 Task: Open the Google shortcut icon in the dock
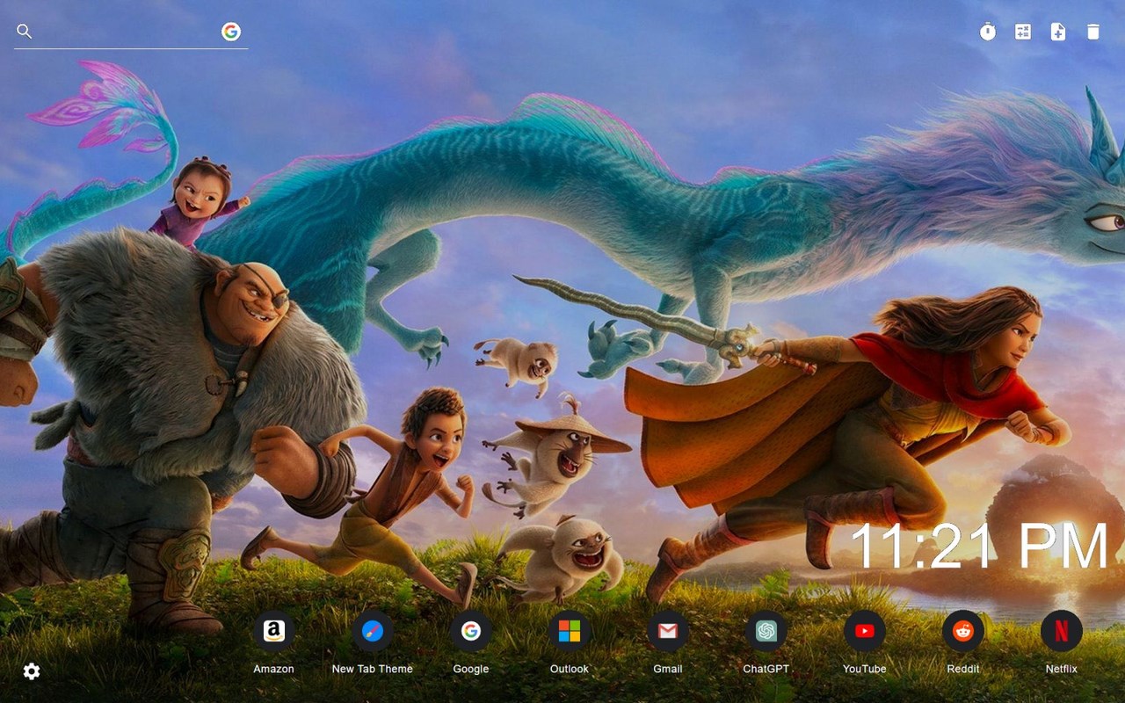(x=471, y=631)
